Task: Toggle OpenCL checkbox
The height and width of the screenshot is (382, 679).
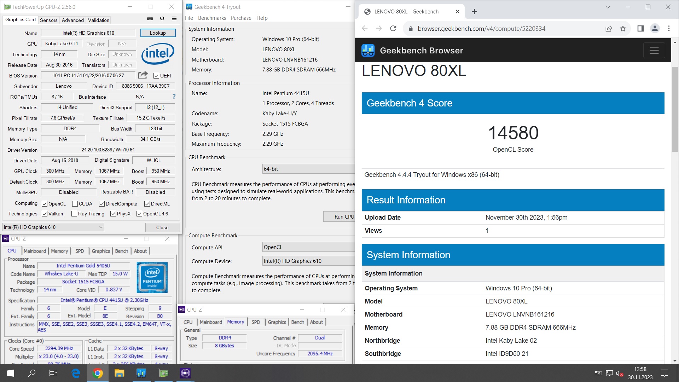Action: click(45, 204)
